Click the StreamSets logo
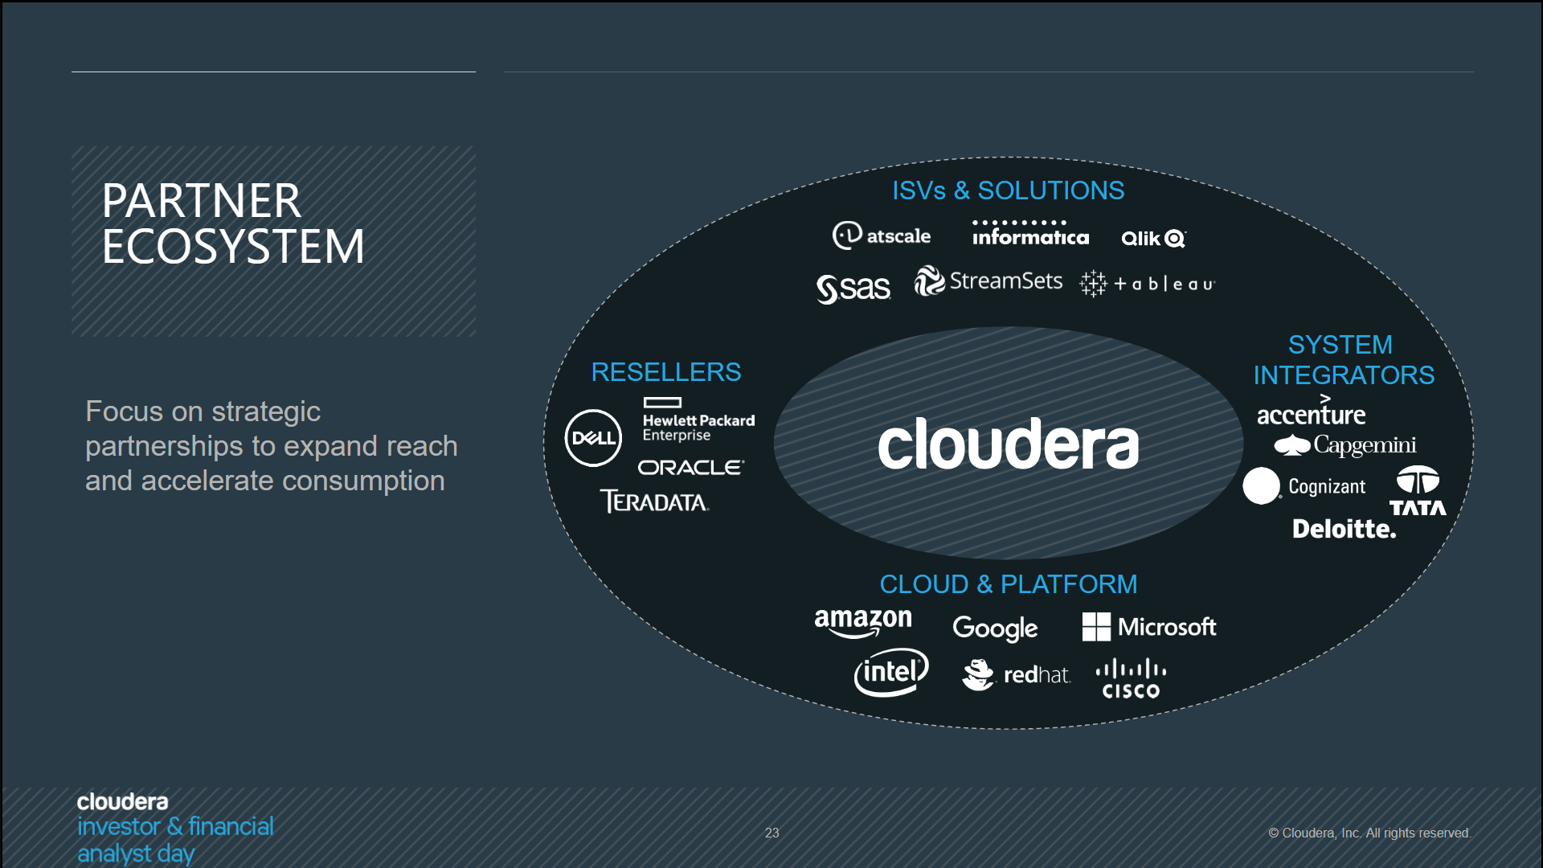The height and width of the screenshot is (868, 1543). coord(988,281)
